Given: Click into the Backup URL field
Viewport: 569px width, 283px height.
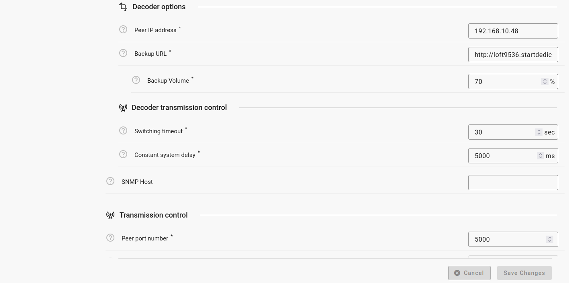Looking at the screenshot, I should tap(513, 55).
